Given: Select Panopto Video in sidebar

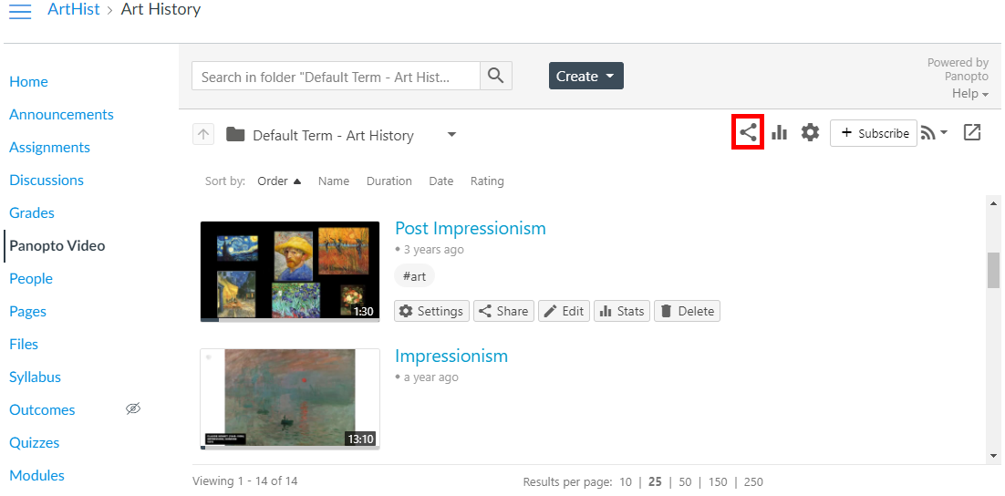Looking at the screenshot, I should [57, 245].
